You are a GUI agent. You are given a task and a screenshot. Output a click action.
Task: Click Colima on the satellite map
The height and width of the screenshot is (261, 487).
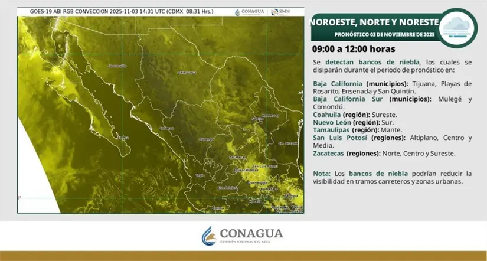click(x=218, y=208)
